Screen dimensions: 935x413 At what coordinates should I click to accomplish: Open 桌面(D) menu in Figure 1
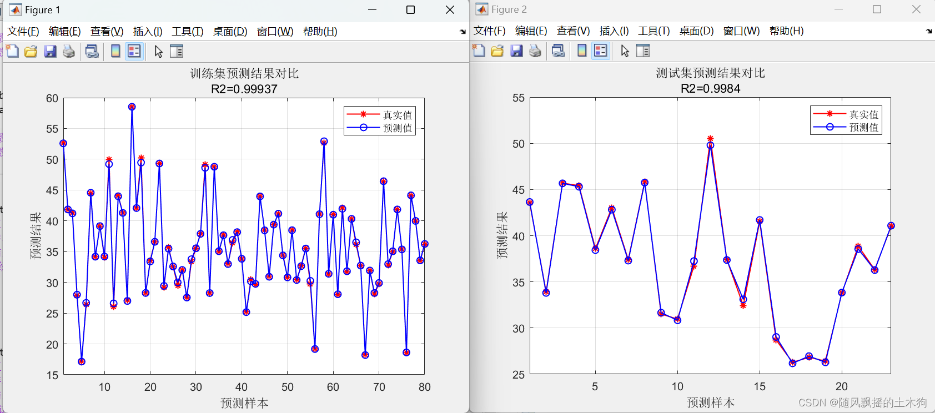pos(230,32)
